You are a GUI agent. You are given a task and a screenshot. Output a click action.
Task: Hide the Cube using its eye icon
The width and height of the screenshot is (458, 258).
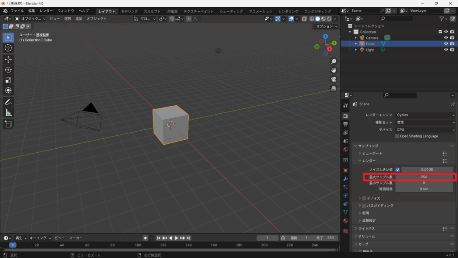click(x=445, y=44)
